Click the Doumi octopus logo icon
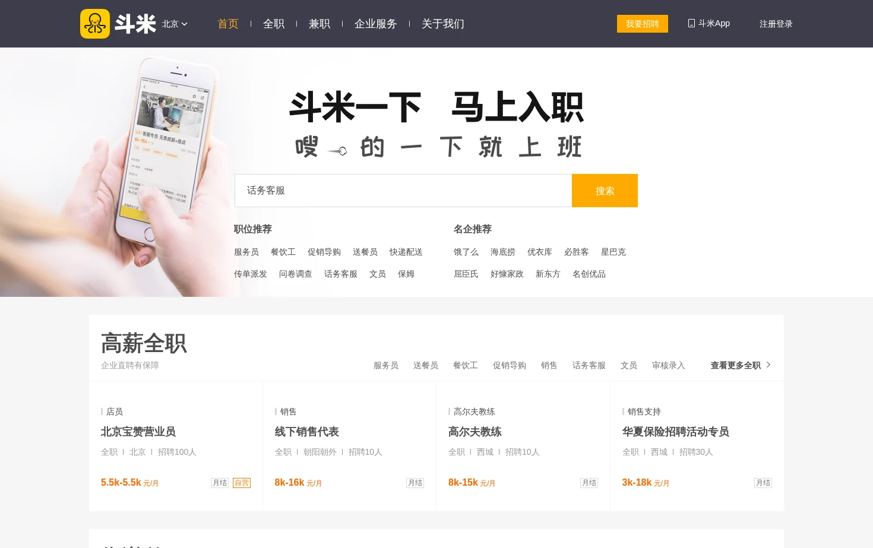The width and height of the screenshot is (873, 548). coord(95,24)
